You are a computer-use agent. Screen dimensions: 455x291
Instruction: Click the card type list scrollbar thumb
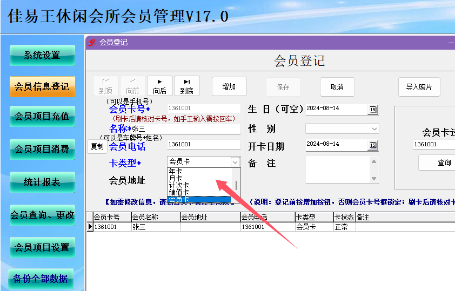(236, 186)
